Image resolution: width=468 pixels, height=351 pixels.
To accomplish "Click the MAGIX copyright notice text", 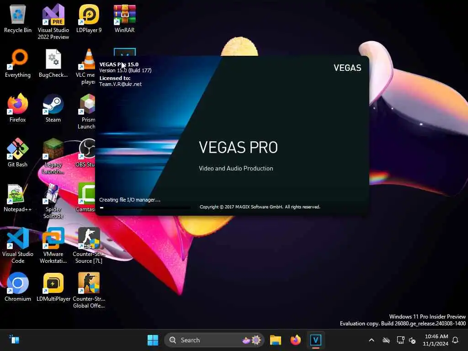I will click(x=260, y=207).
